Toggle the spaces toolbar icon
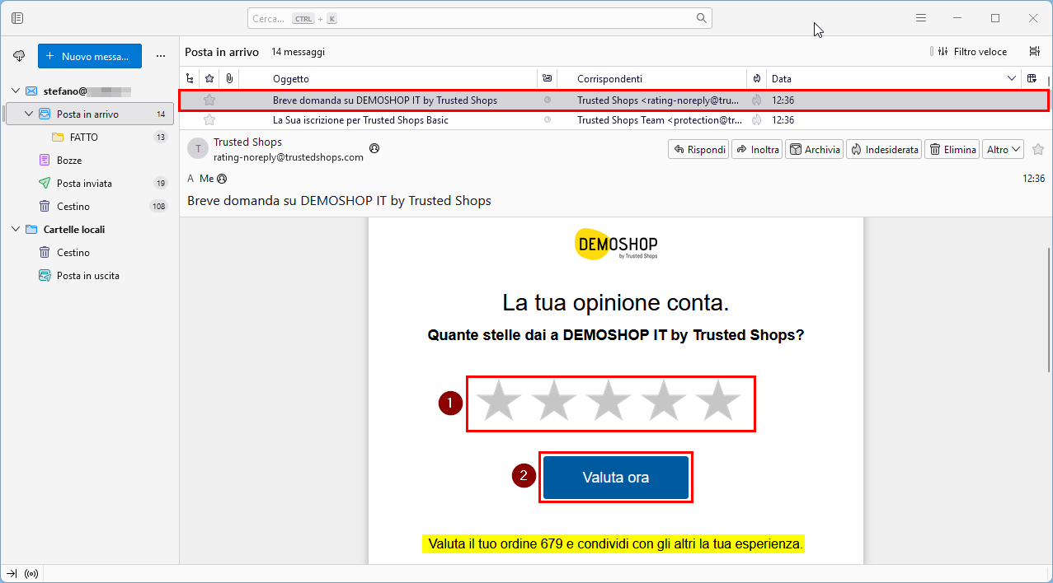The image size is (1053, 583). click(18, 18)
